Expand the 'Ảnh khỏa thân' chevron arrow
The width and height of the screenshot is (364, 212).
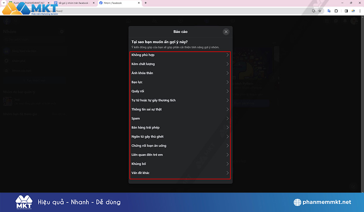tap(227, 73)
